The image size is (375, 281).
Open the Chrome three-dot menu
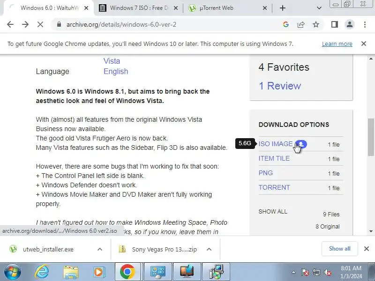(x=365, y=24)
